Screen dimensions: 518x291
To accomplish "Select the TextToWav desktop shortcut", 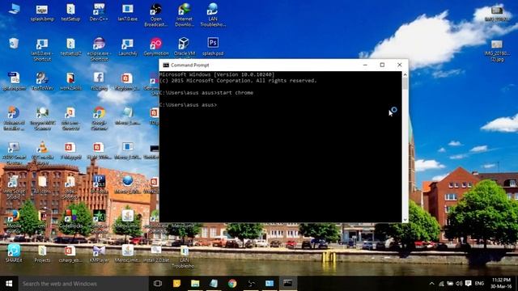I will [x=42, y=81].
